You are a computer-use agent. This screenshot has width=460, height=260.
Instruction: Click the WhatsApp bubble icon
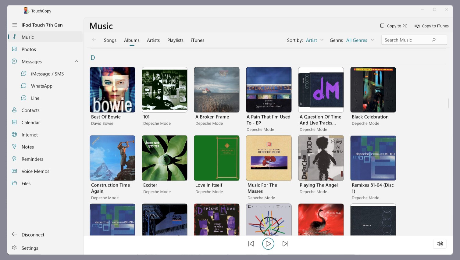(x=24, y=86)
